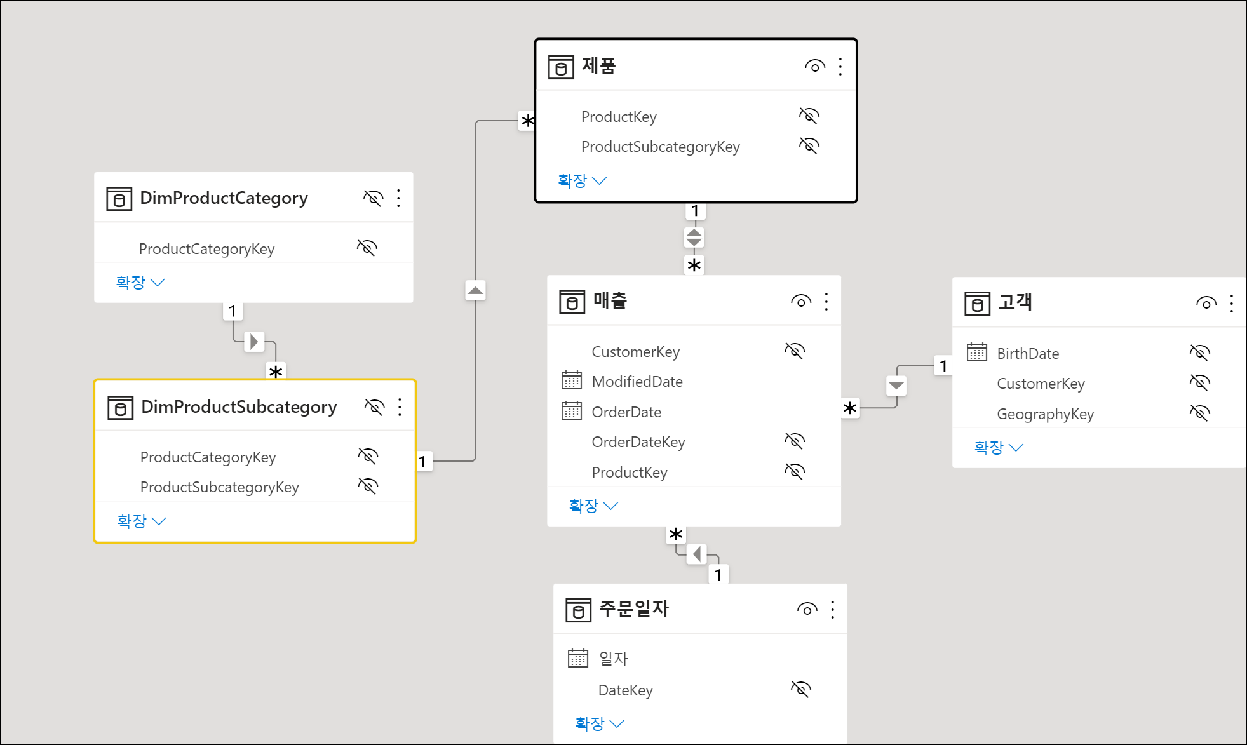Screen dimensions: 1247x745
Task: Toggle visibility of the 제품 table header
Action: [814, 66]
